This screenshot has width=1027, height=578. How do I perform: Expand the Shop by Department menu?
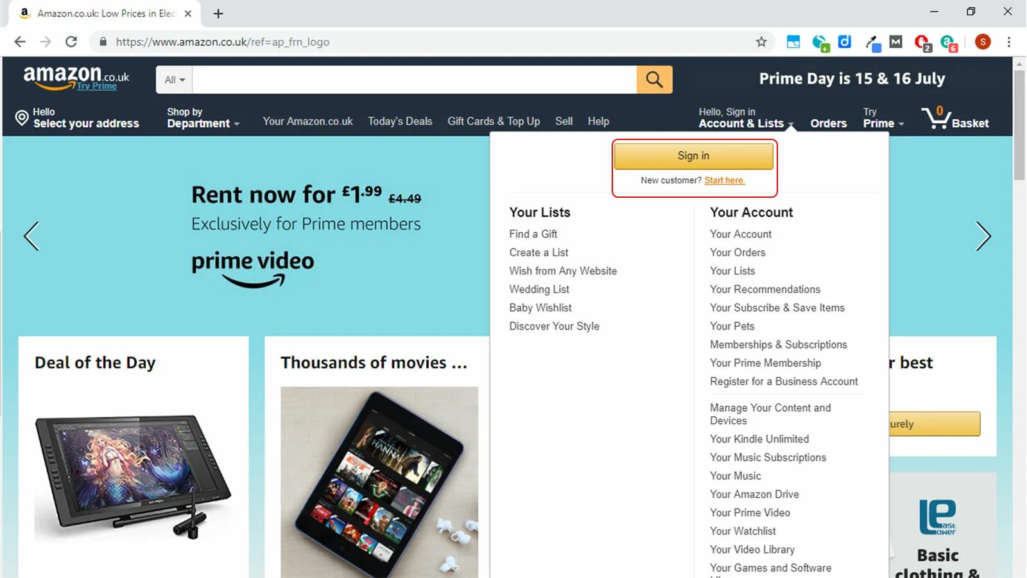(203, 118)
